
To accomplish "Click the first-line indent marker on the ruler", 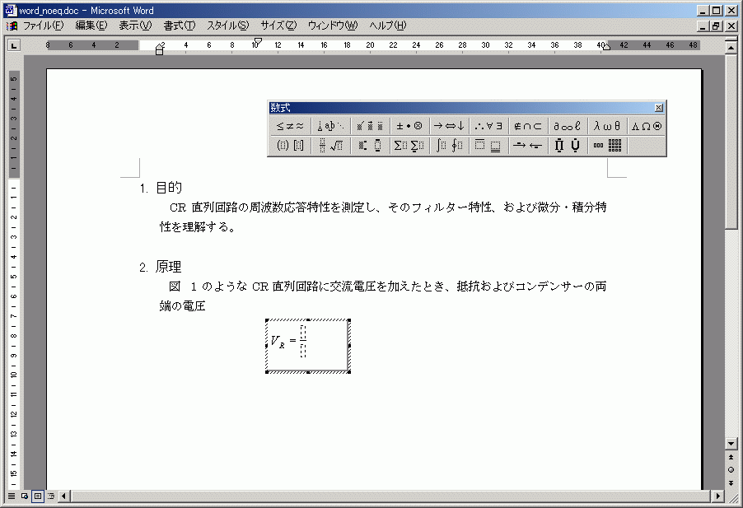I will tap(258, 41).
